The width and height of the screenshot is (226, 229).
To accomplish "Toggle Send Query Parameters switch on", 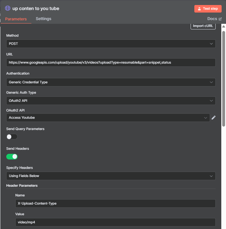I will tap(12, 137).
